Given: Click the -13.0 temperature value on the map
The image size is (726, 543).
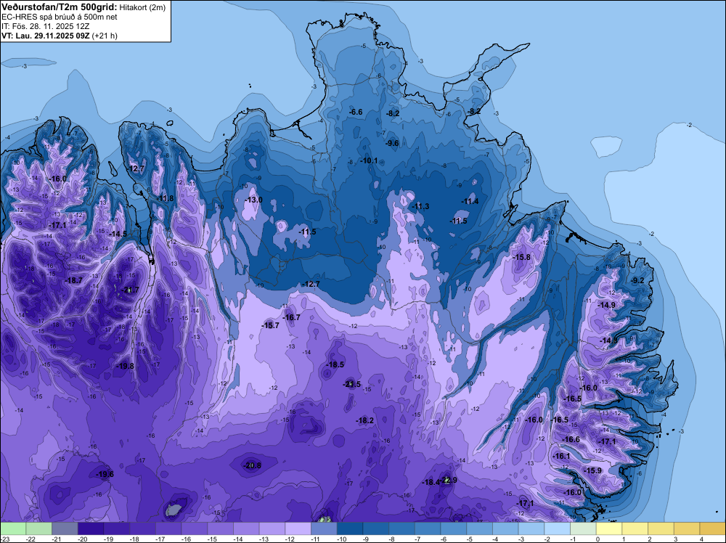Looking at the screenshot, I should 253,200.
